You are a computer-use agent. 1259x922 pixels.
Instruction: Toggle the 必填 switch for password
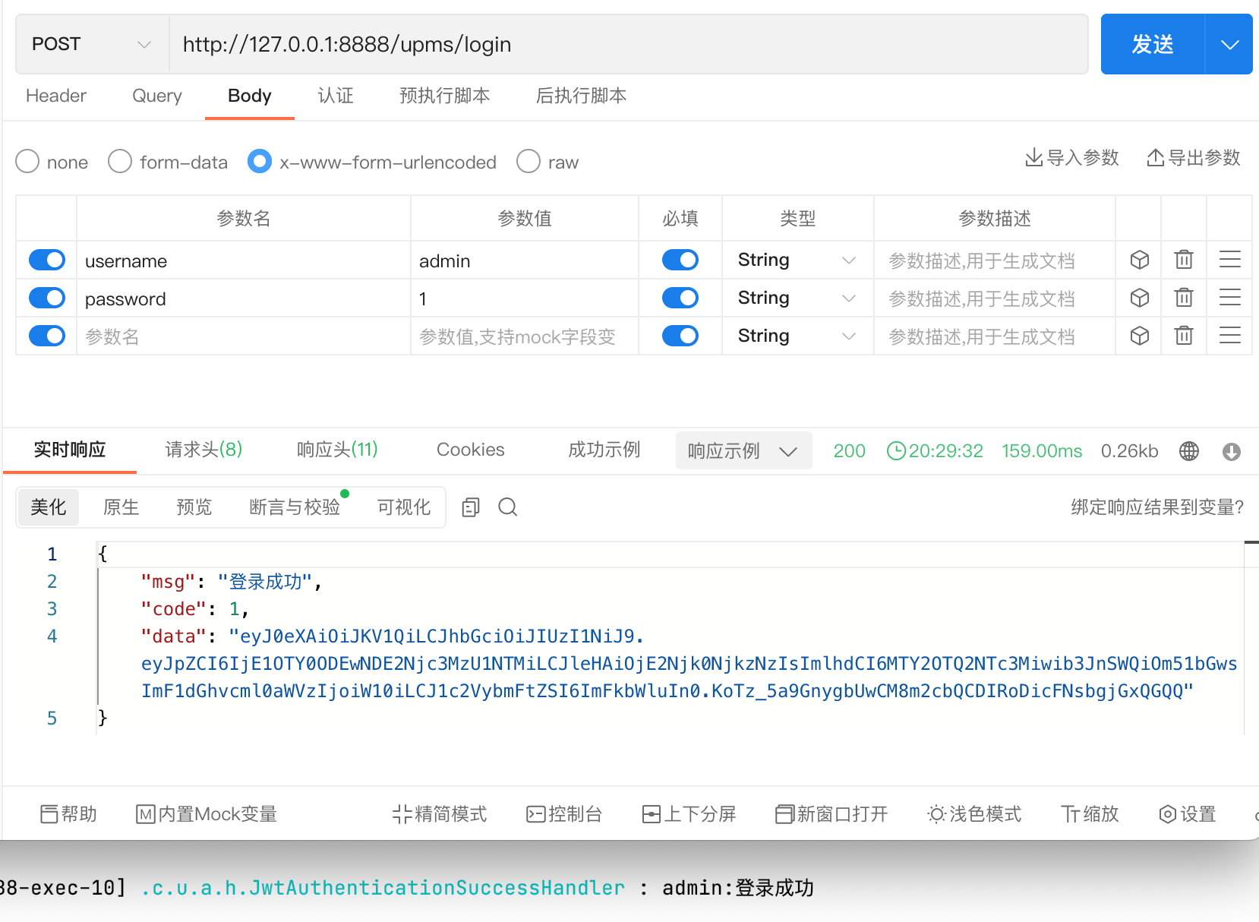[680, 298]
